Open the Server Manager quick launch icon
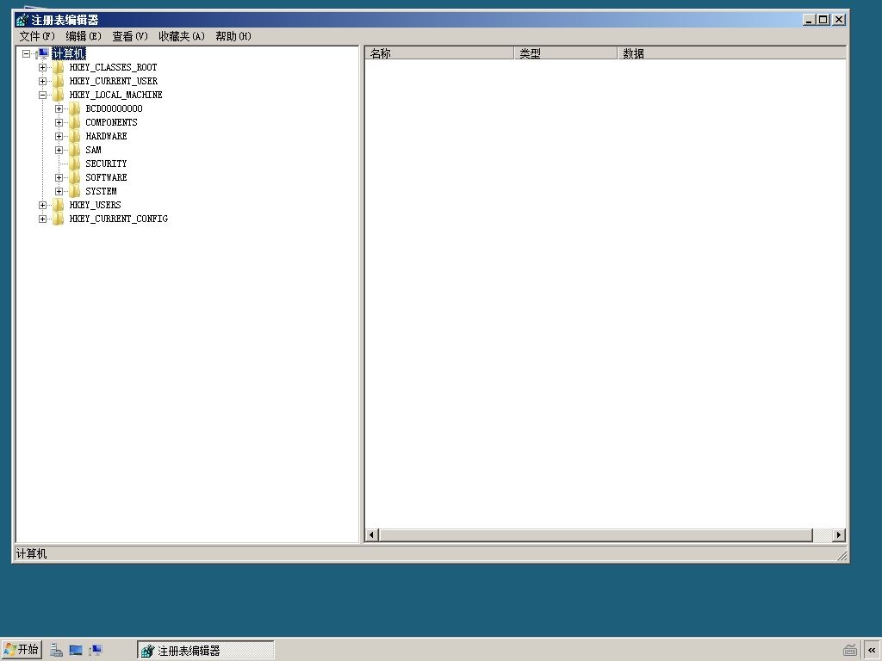 coord(56,651)
